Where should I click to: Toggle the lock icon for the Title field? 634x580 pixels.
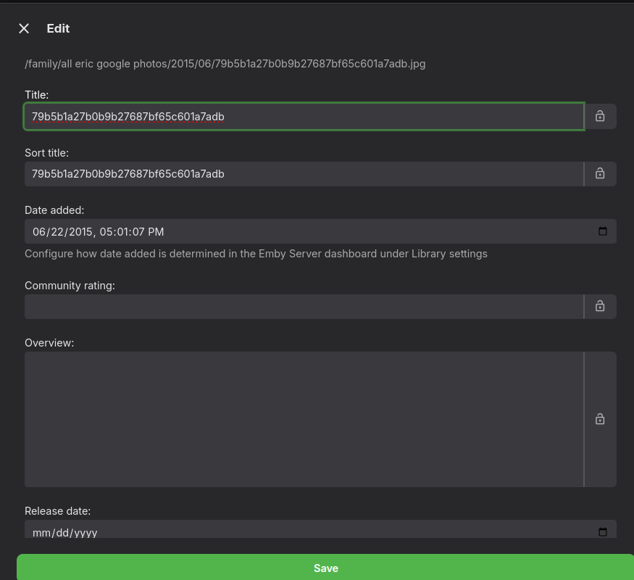click(600, 116)
